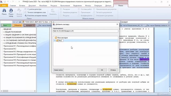Image resolution: width=171 pixels, height=96 pixels.
Task: Switch to the Главная ribbon tab
Action: (x=13, y=6)
